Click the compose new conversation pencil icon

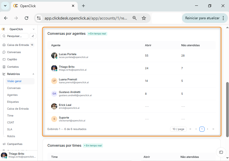click(33, 36)
